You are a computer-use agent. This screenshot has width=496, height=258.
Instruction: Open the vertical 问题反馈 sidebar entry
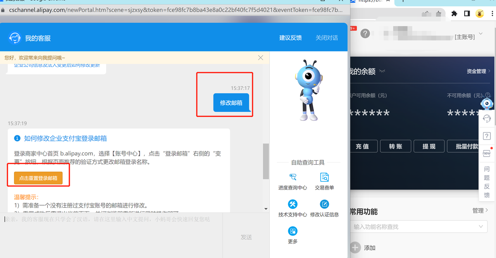(x=487, y=182)
